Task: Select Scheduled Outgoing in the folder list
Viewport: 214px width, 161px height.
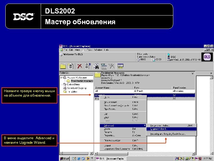Action: coord(77,88)
